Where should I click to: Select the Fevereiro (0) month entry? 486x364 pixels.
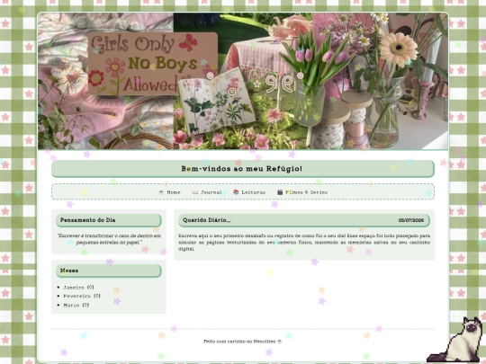point(82,296)
